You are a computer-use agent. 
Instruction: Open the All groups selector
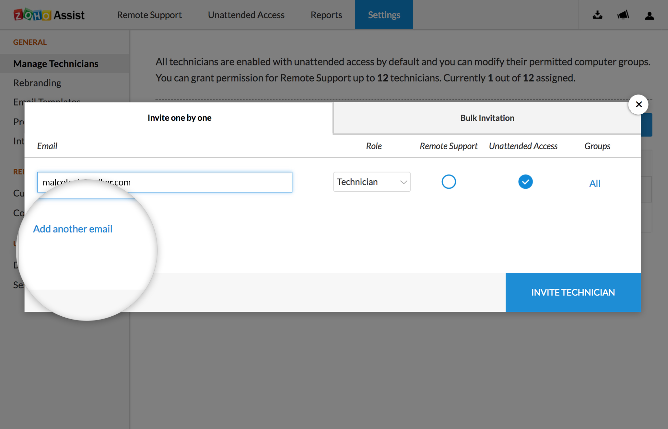click(x=594, y=183)
